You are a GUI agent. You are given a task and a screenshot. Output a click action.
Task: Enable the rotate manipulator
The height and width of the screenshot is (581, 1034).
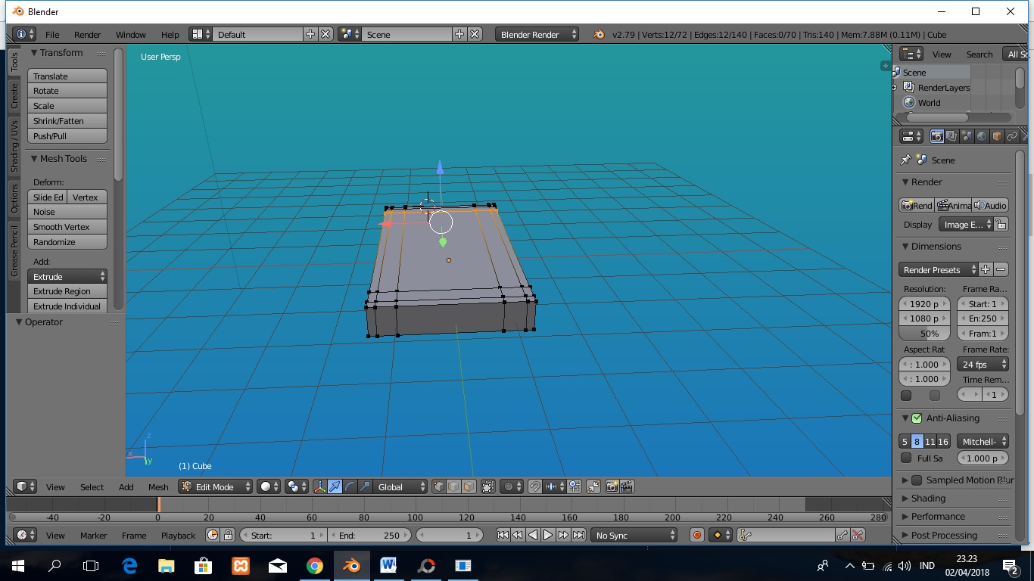point(350,487)
